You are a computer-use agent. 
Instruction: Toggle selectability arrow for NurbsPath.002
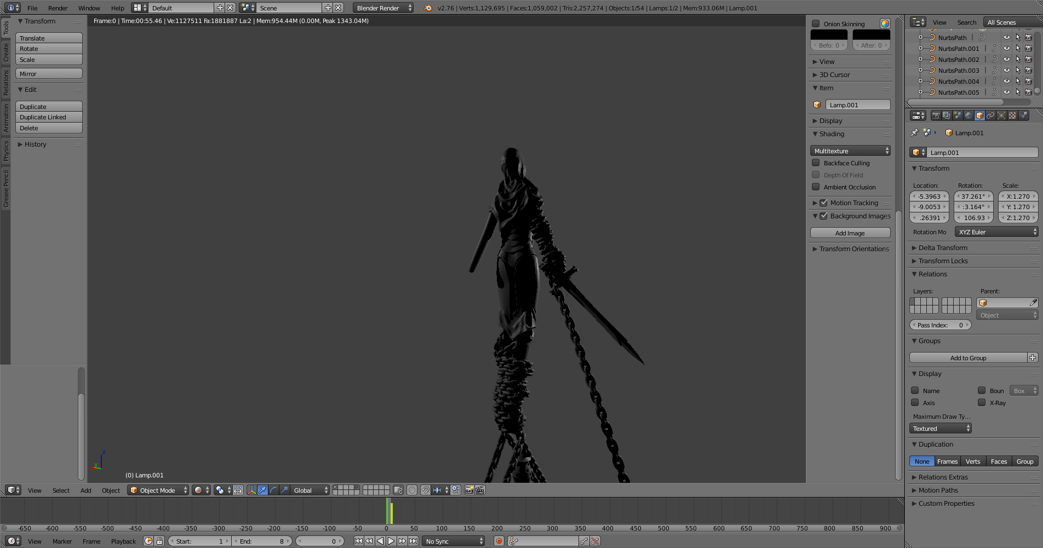(1018, 59)
